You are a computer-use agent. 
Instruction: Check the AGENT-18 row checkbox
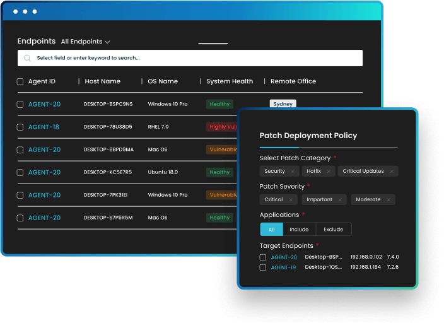20,127
